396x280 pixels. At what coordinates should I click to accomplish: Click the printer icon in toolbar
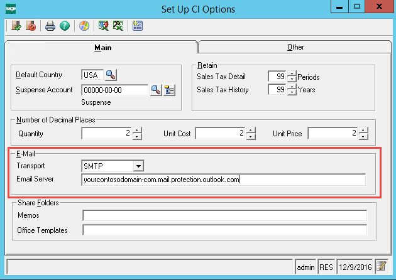point(50,26)
